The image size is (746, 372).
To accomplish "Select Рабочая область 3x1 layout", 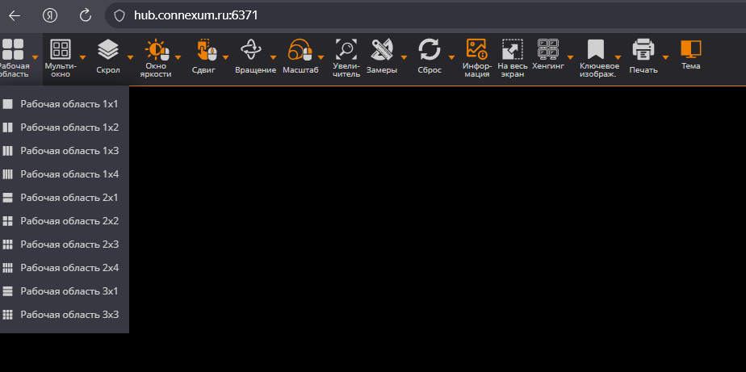I will 65,290.
